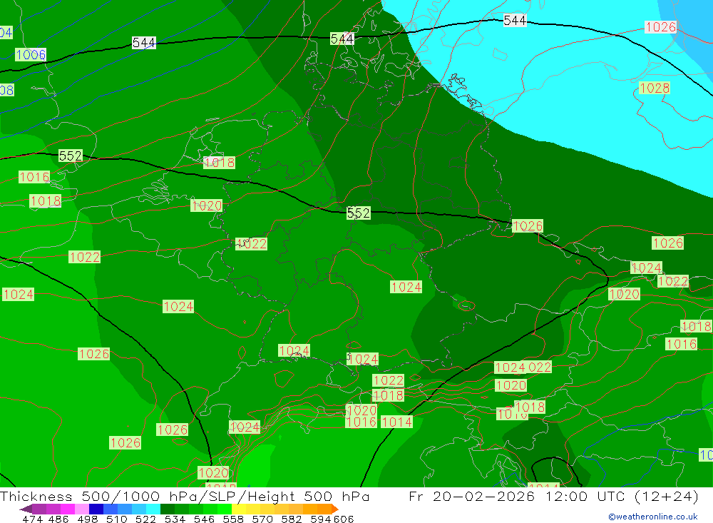The width and height of the screenshot is (713, 523).
Task: Click the purple arrow at legend start
Action: pyautogui.click(x=26, y=509)
